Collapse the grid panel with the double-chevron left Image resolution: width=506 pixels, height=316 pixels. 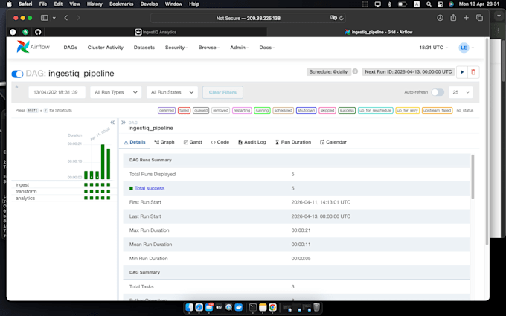112,123
